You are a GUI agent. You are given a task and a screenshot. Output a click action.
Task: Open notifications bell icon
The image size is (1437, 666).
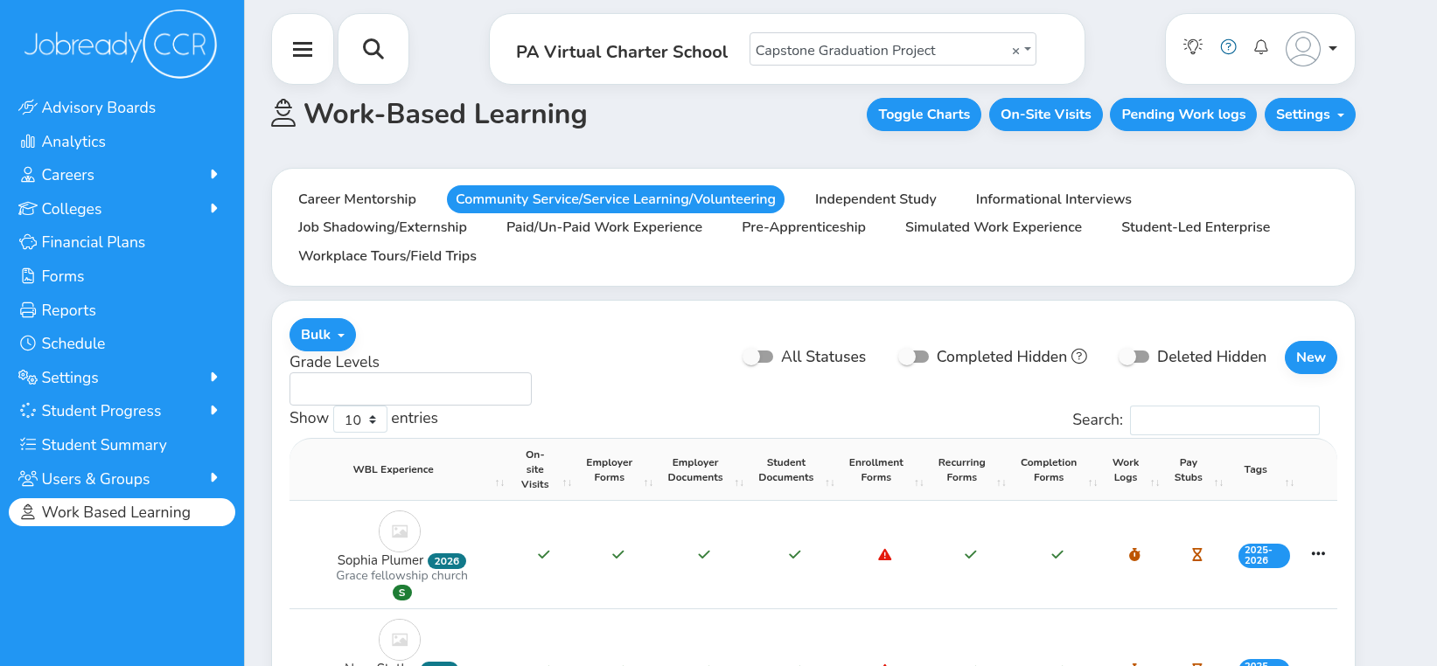click(x=1260, y=47)
